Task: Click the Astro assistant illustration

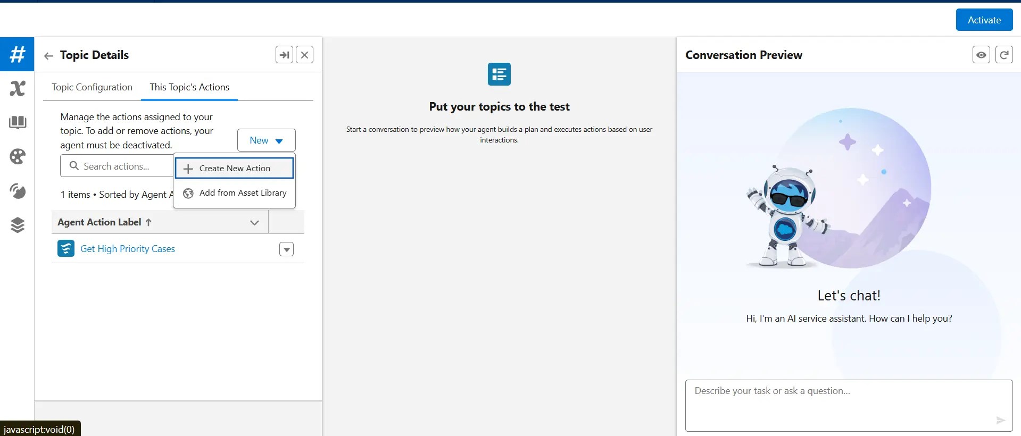Action: pyautogui.click(x=789, y=215)
